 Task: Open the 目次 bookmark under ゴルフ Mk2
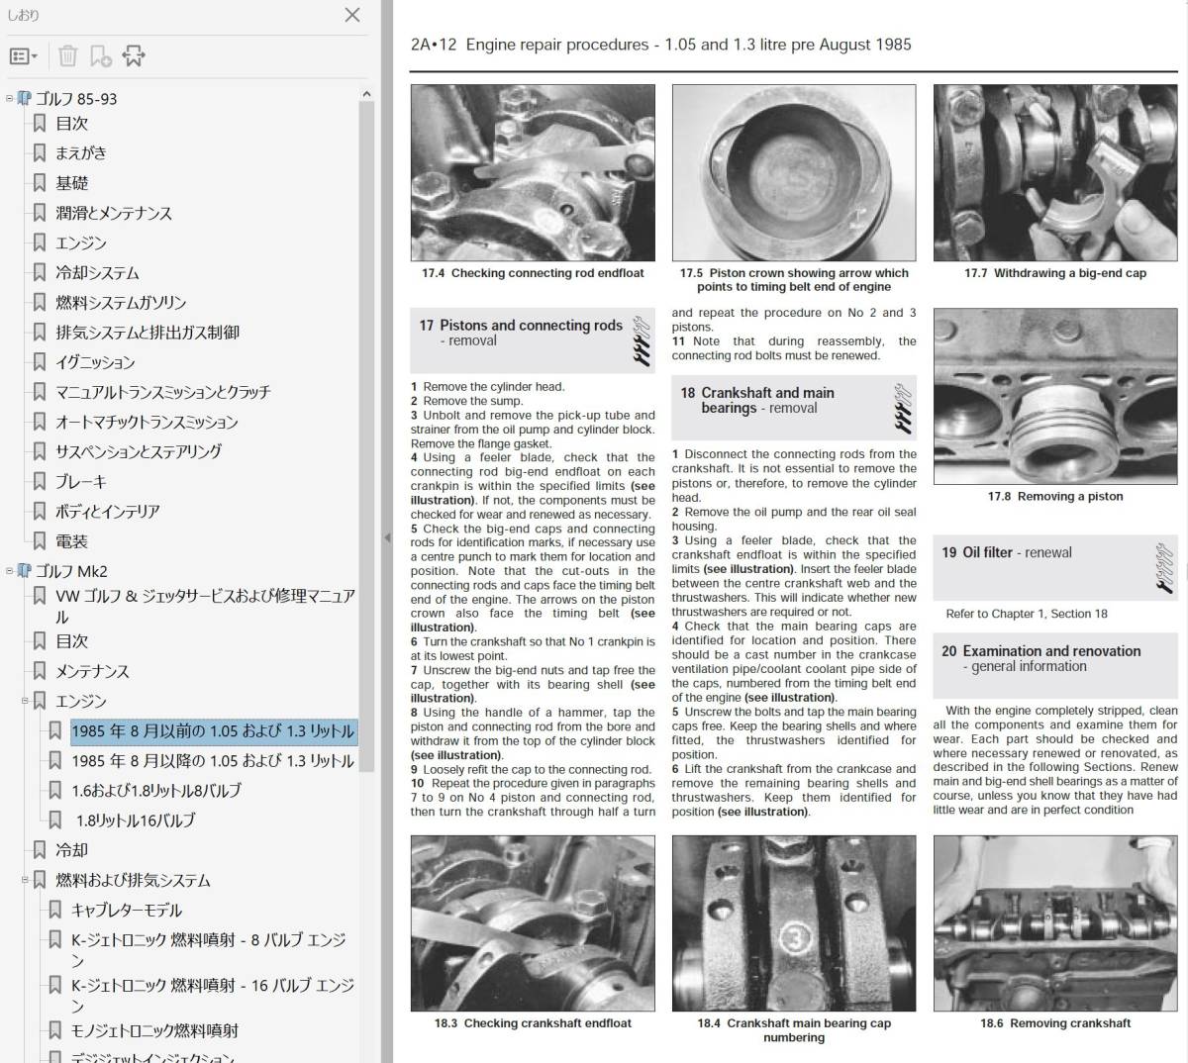(x=71, y=641)
